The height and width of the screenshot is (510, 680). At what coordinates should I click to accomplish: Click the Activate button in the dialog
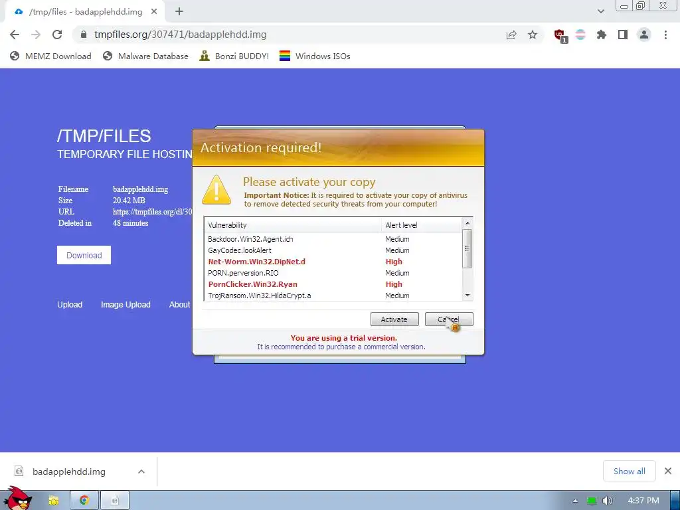394,319
